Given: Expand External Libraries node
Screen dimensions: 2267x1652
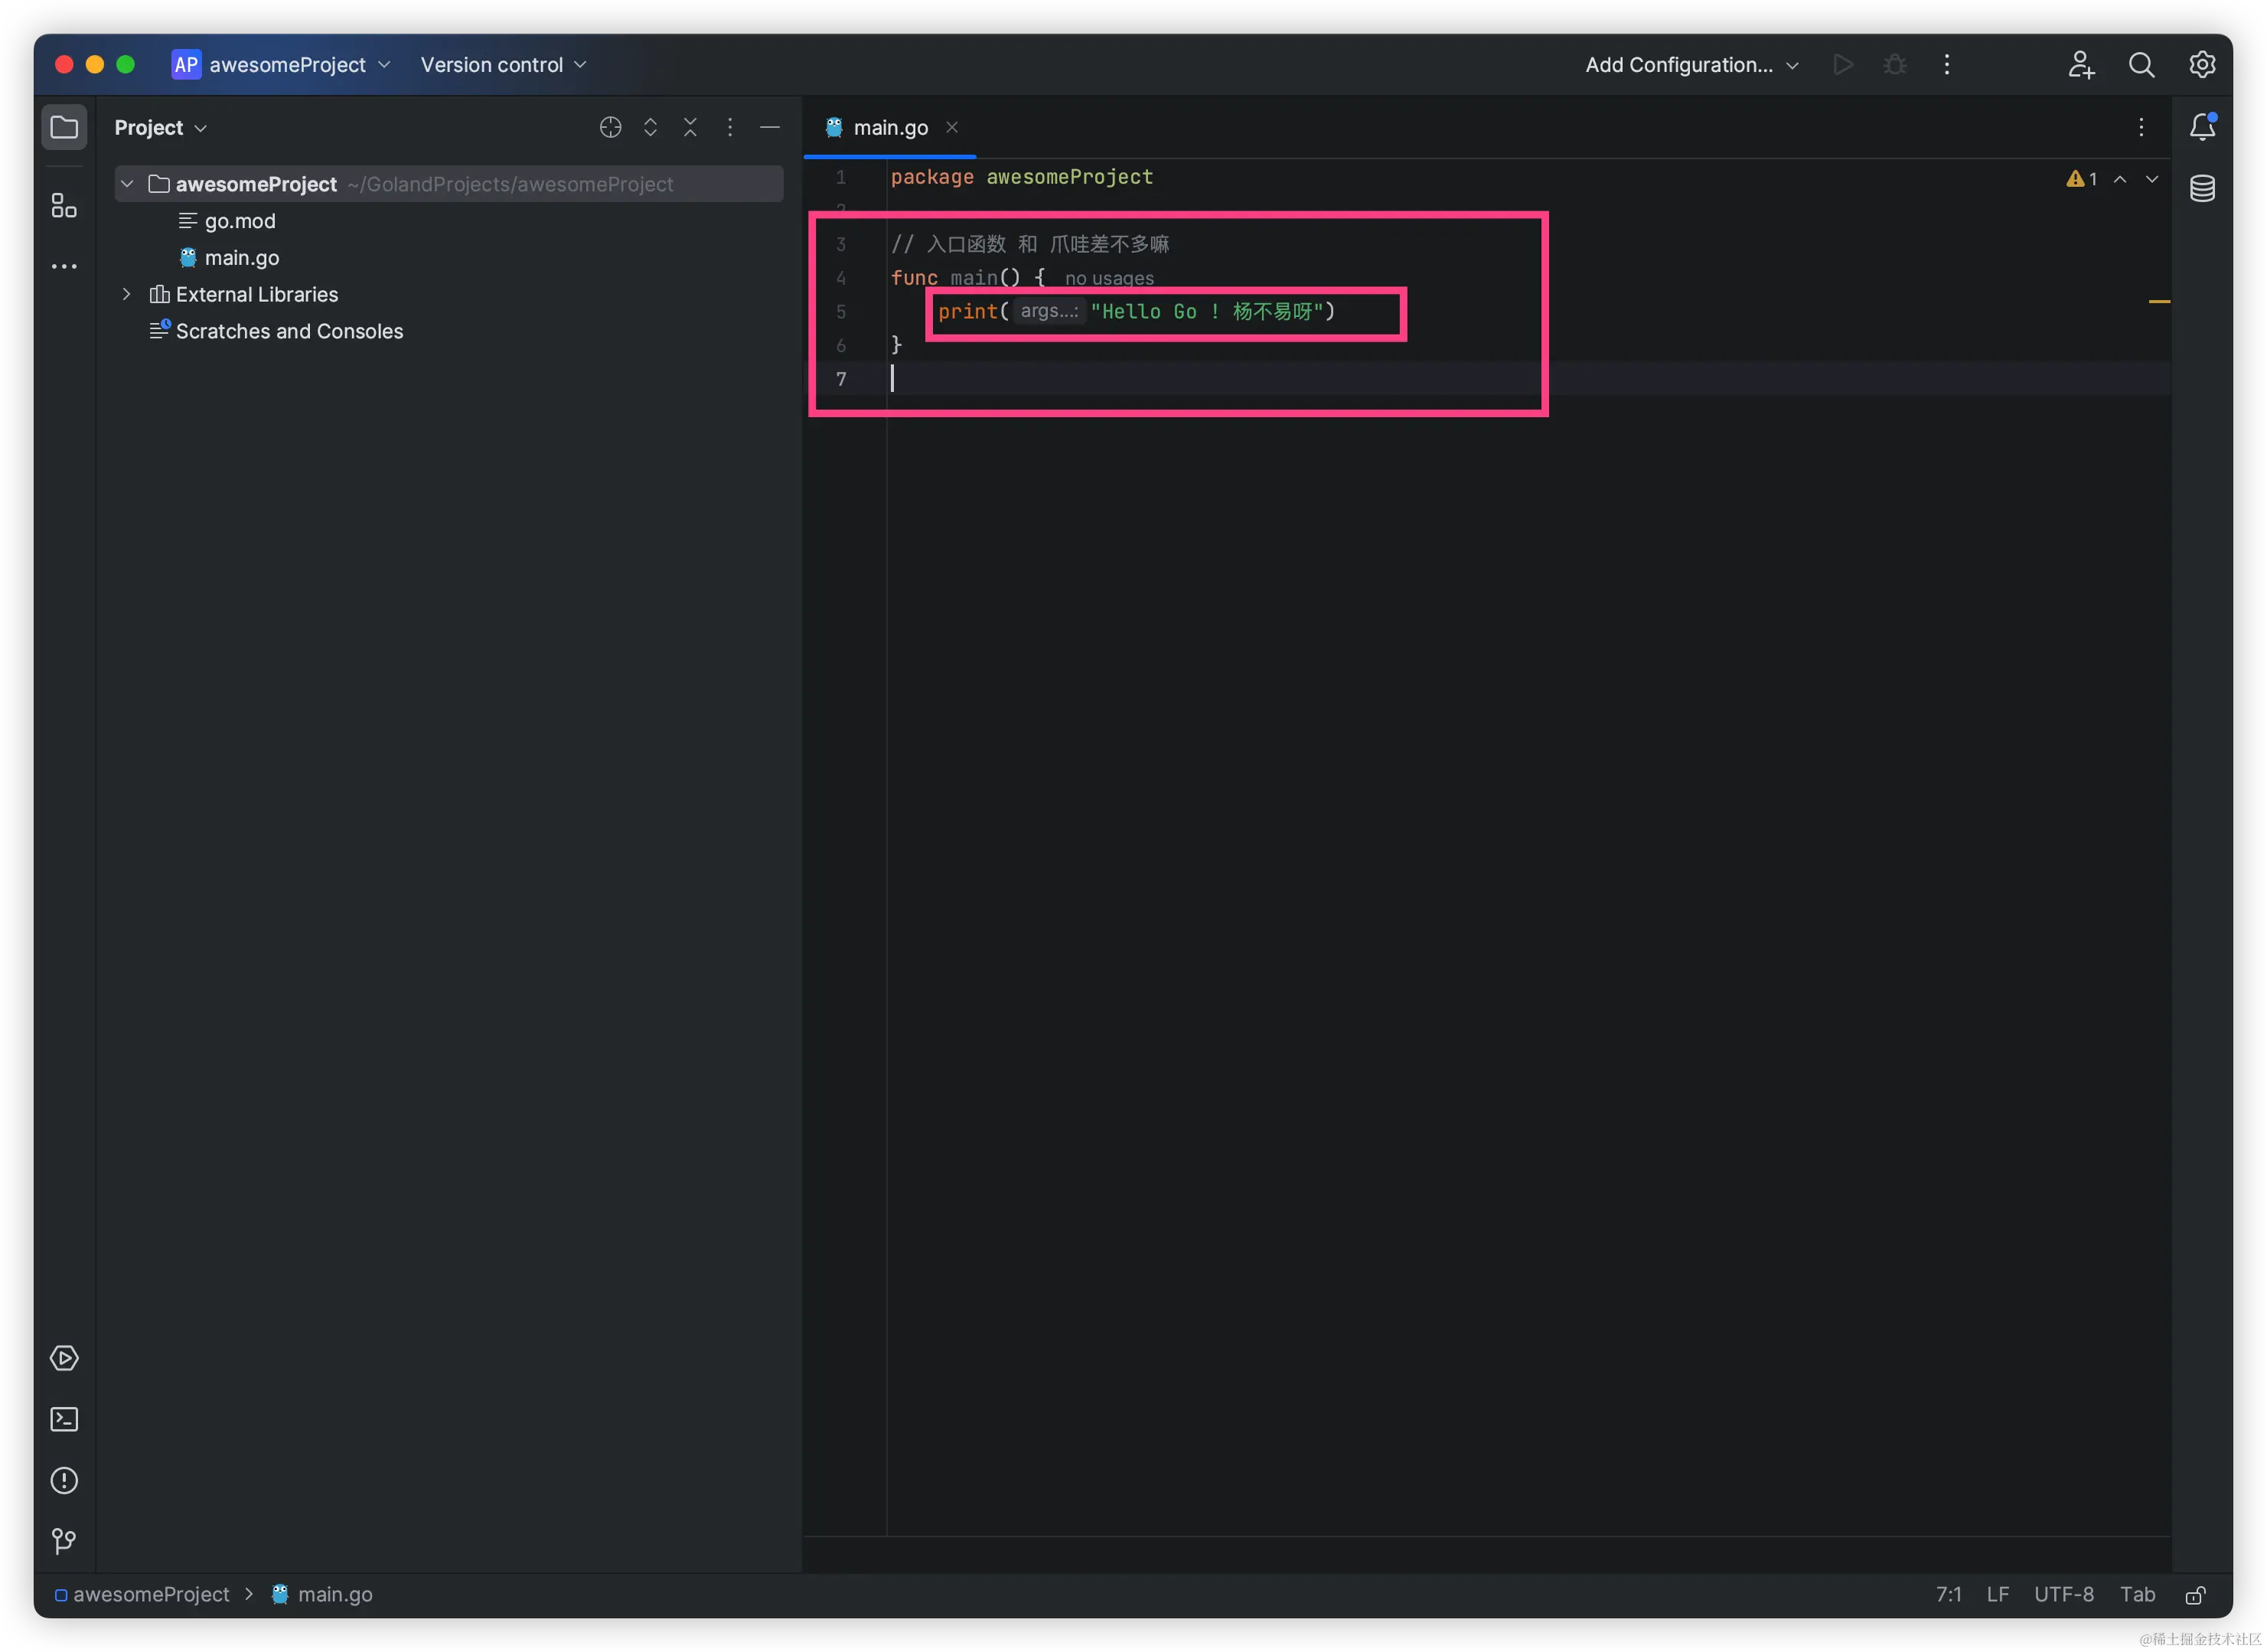Looking at the screenshot, I should pyautogui.click(x=127, y=294).
